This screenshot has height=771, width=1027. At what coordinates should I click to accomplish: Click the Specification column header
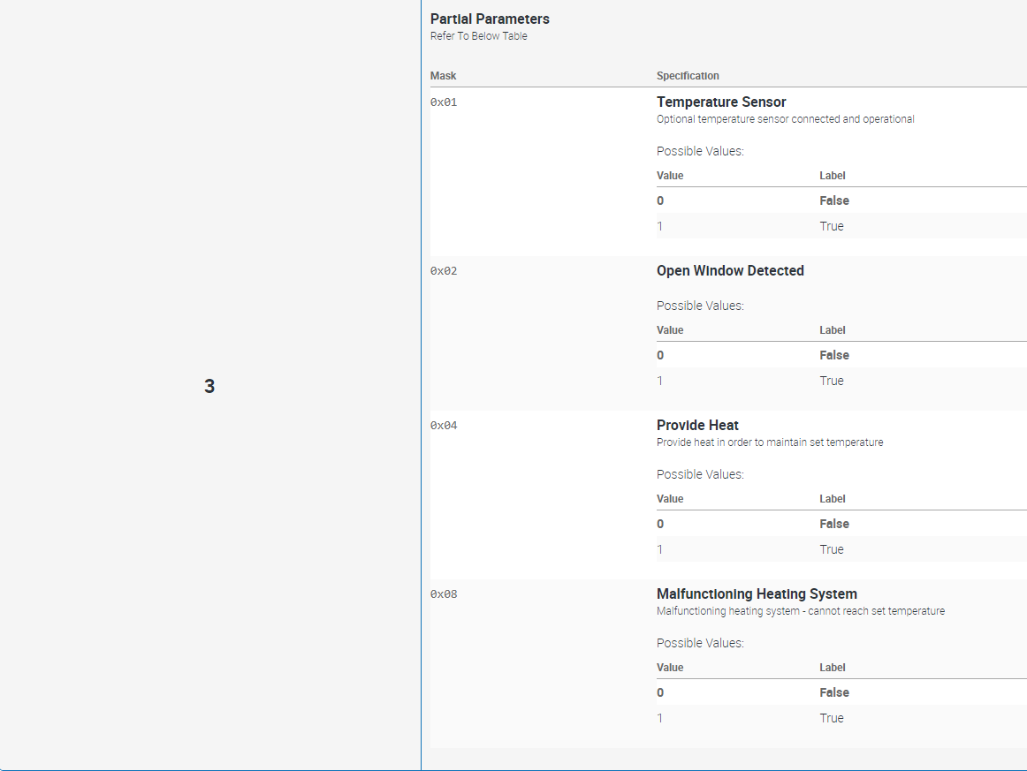click(x=688, y=76)
